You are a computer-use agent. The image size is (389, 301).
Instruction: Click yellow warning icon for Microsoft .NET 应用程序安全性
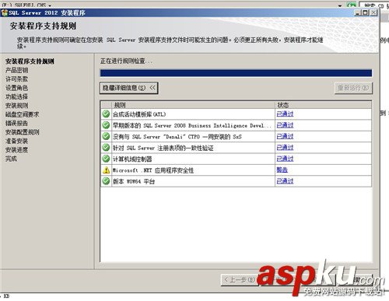coord(106,170)
